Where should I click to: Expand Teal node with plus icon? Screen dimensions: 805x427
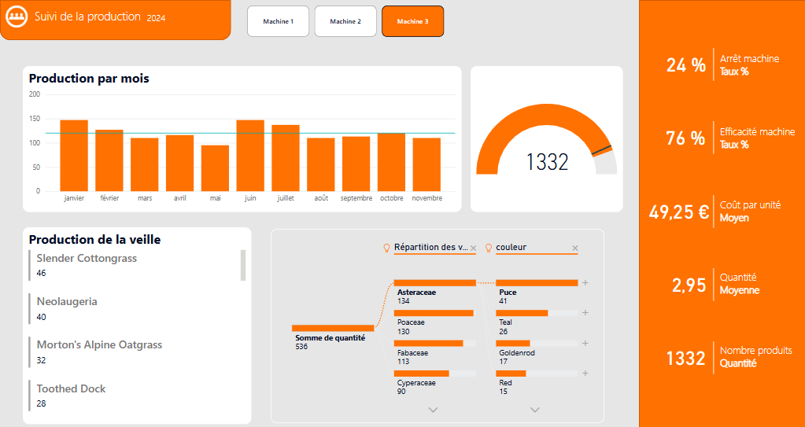coord(585,313)
